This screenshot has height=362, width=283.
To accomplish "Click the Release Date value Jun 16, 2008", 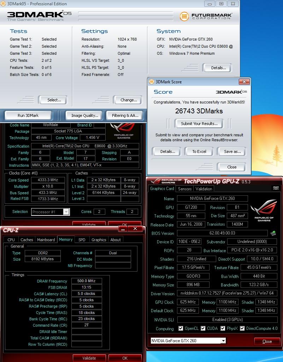I will [191, 224].
